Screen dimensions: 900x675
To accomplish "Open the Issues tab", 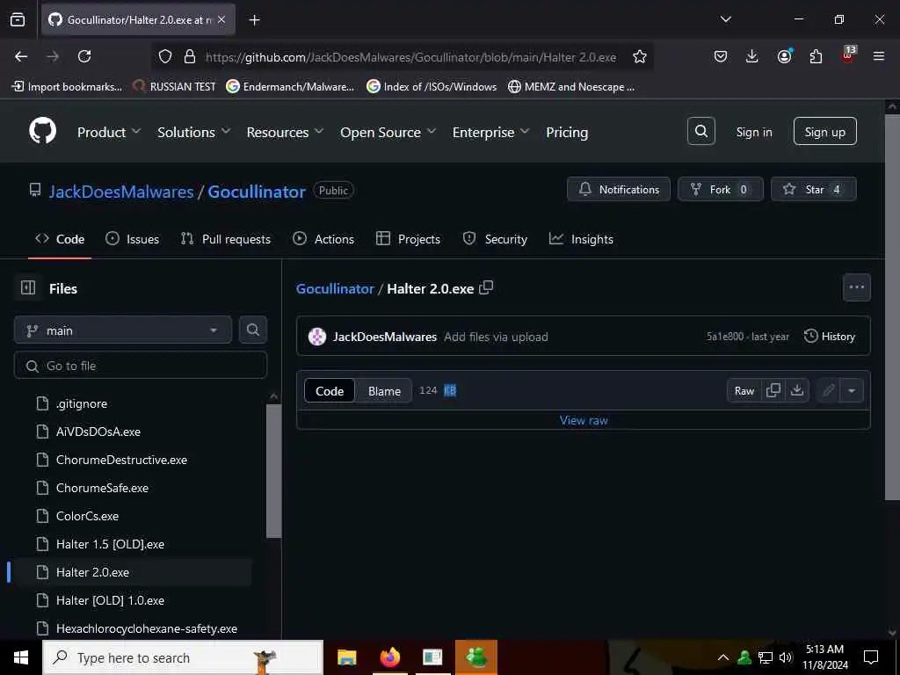I will tap(132, 239).
